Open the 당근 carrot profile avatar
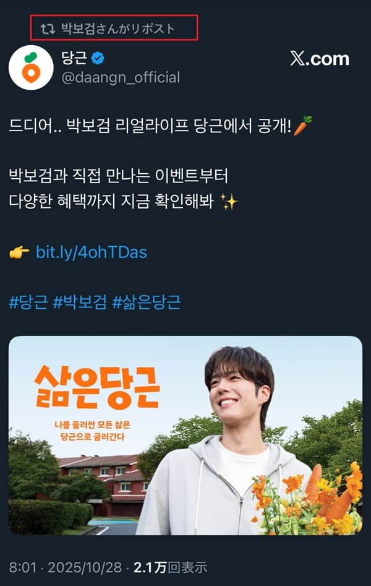 coord(31,67)
